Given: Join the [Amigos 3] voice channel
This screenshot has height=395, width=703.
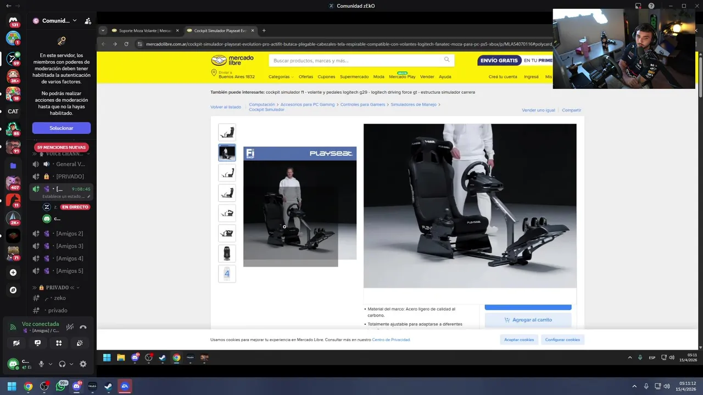Looking at the screenshot, I should click(x=60, y=246).
